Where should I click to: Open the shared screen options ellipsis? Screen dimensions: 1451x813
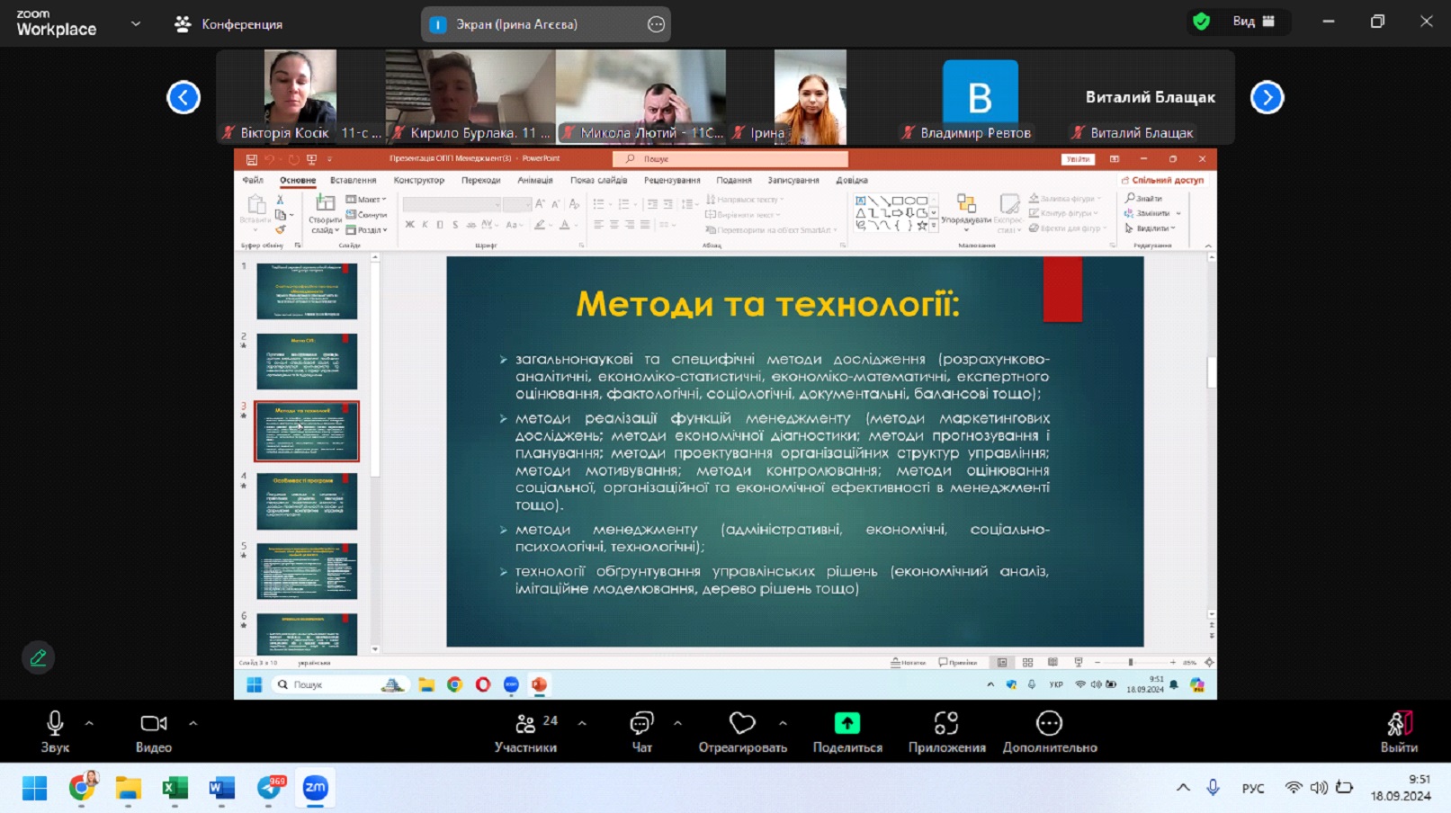pyautogui.click(x=657, y=24)
